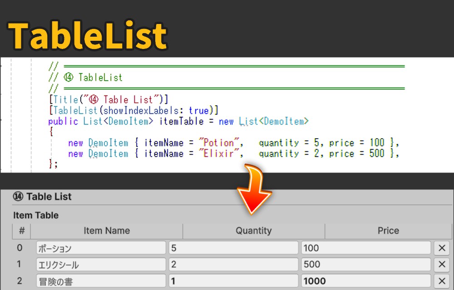Focus the bold quantity field showing 1
Viewport: 454px width, 290px height.
point(233,281)
